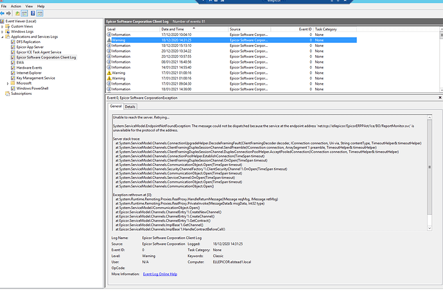
Task: Expand the Microsoft folder node
Action: point(8,83)
